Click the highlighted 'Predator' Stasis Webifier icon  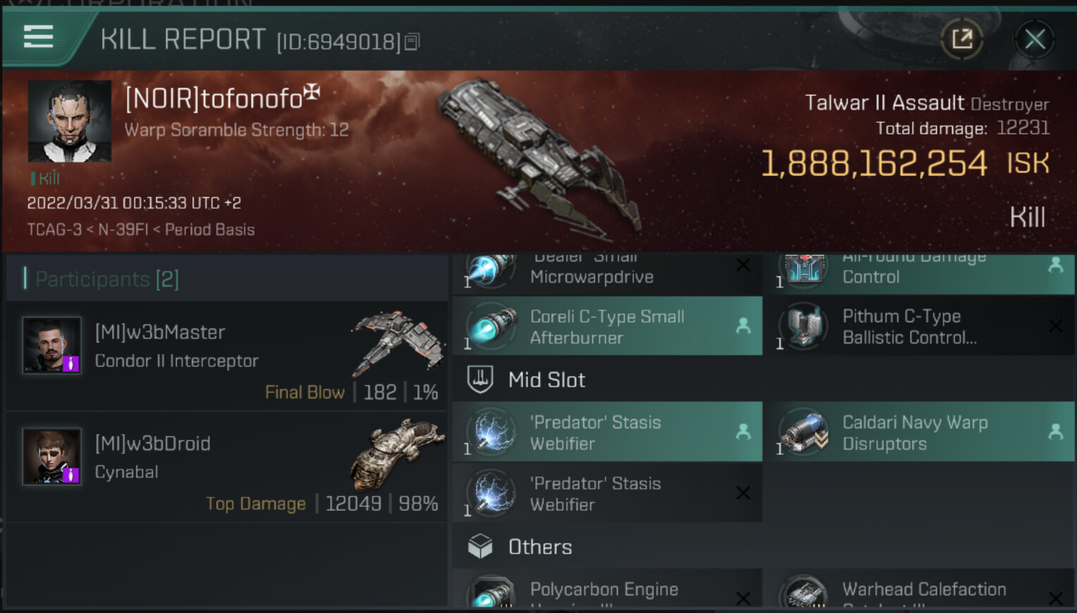[491, 431]
